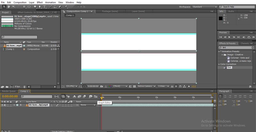Select the Selection arrow tool
The width and height of the screenshot is (256, 132).
(x=4, y=7)
